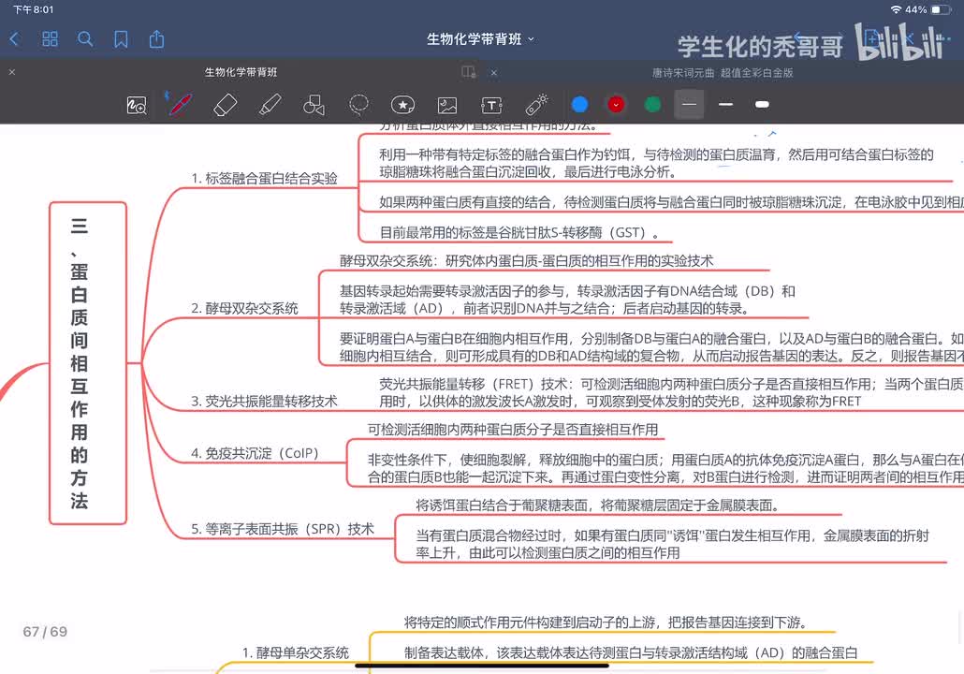Tap the 4. 免疫共沉淀（CoIP） node
964x674 pixels.
tap(255, 453)
